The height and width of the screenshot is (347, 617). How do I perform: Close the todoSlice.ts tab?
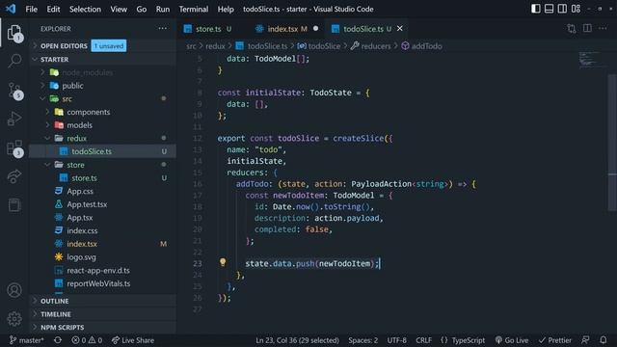pyautogui.click(x=400, y=28)
